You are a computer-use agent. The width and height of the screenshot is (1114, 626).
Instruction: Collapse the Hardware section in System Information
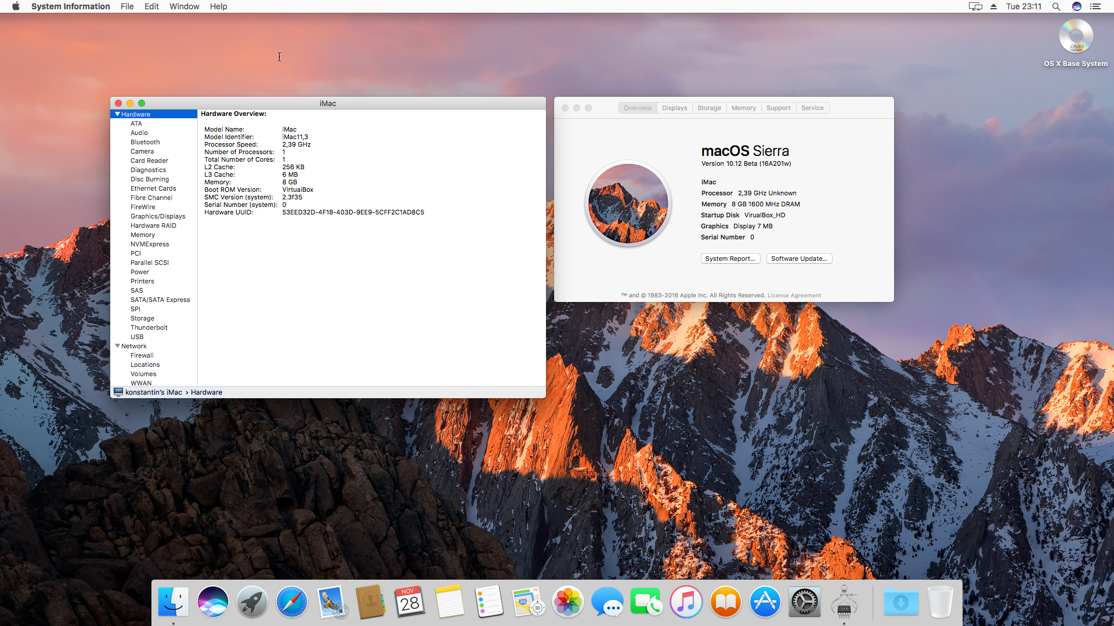pos(118,113)
